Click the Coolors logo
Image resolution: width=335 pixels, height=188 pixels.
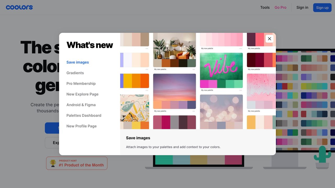pos(19,7)
